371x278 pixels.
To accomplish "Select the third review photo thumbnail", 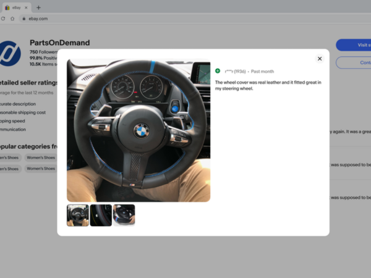I will pyautogui.click(x=124, y=216).
